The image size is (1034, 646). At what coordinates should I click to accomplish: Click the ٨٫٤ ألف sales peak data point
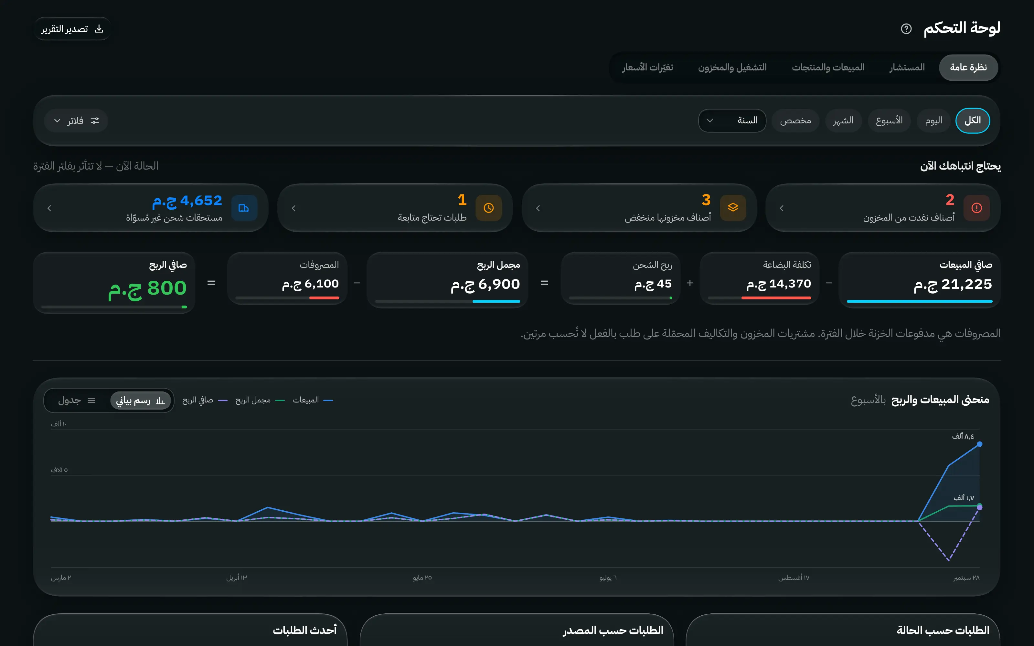click(979, 444)
